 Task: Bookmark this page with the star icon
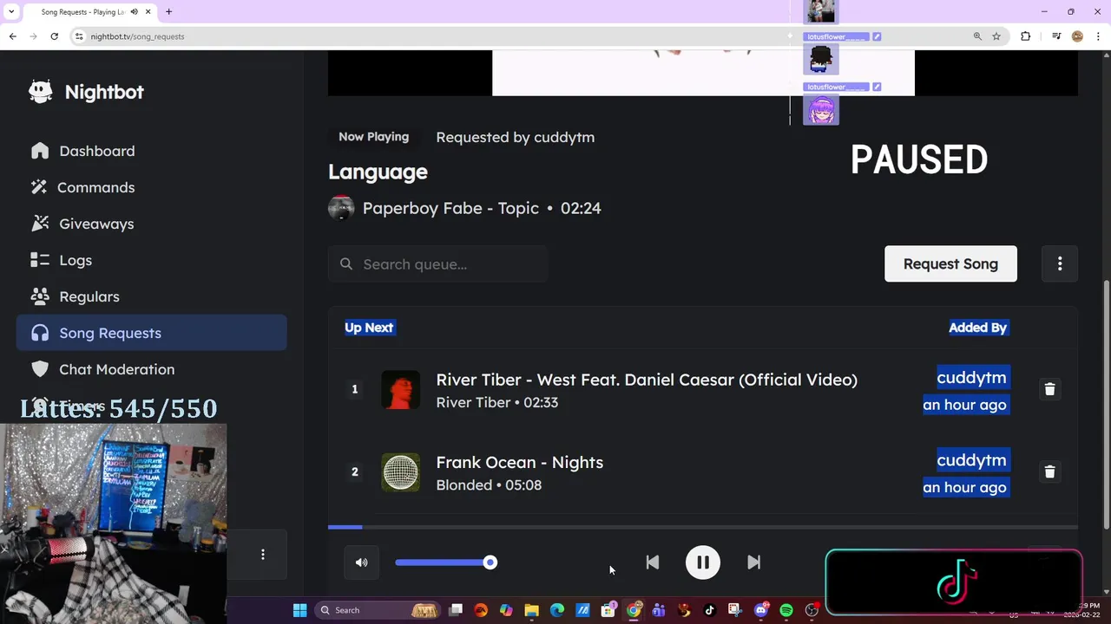(996, 36)
